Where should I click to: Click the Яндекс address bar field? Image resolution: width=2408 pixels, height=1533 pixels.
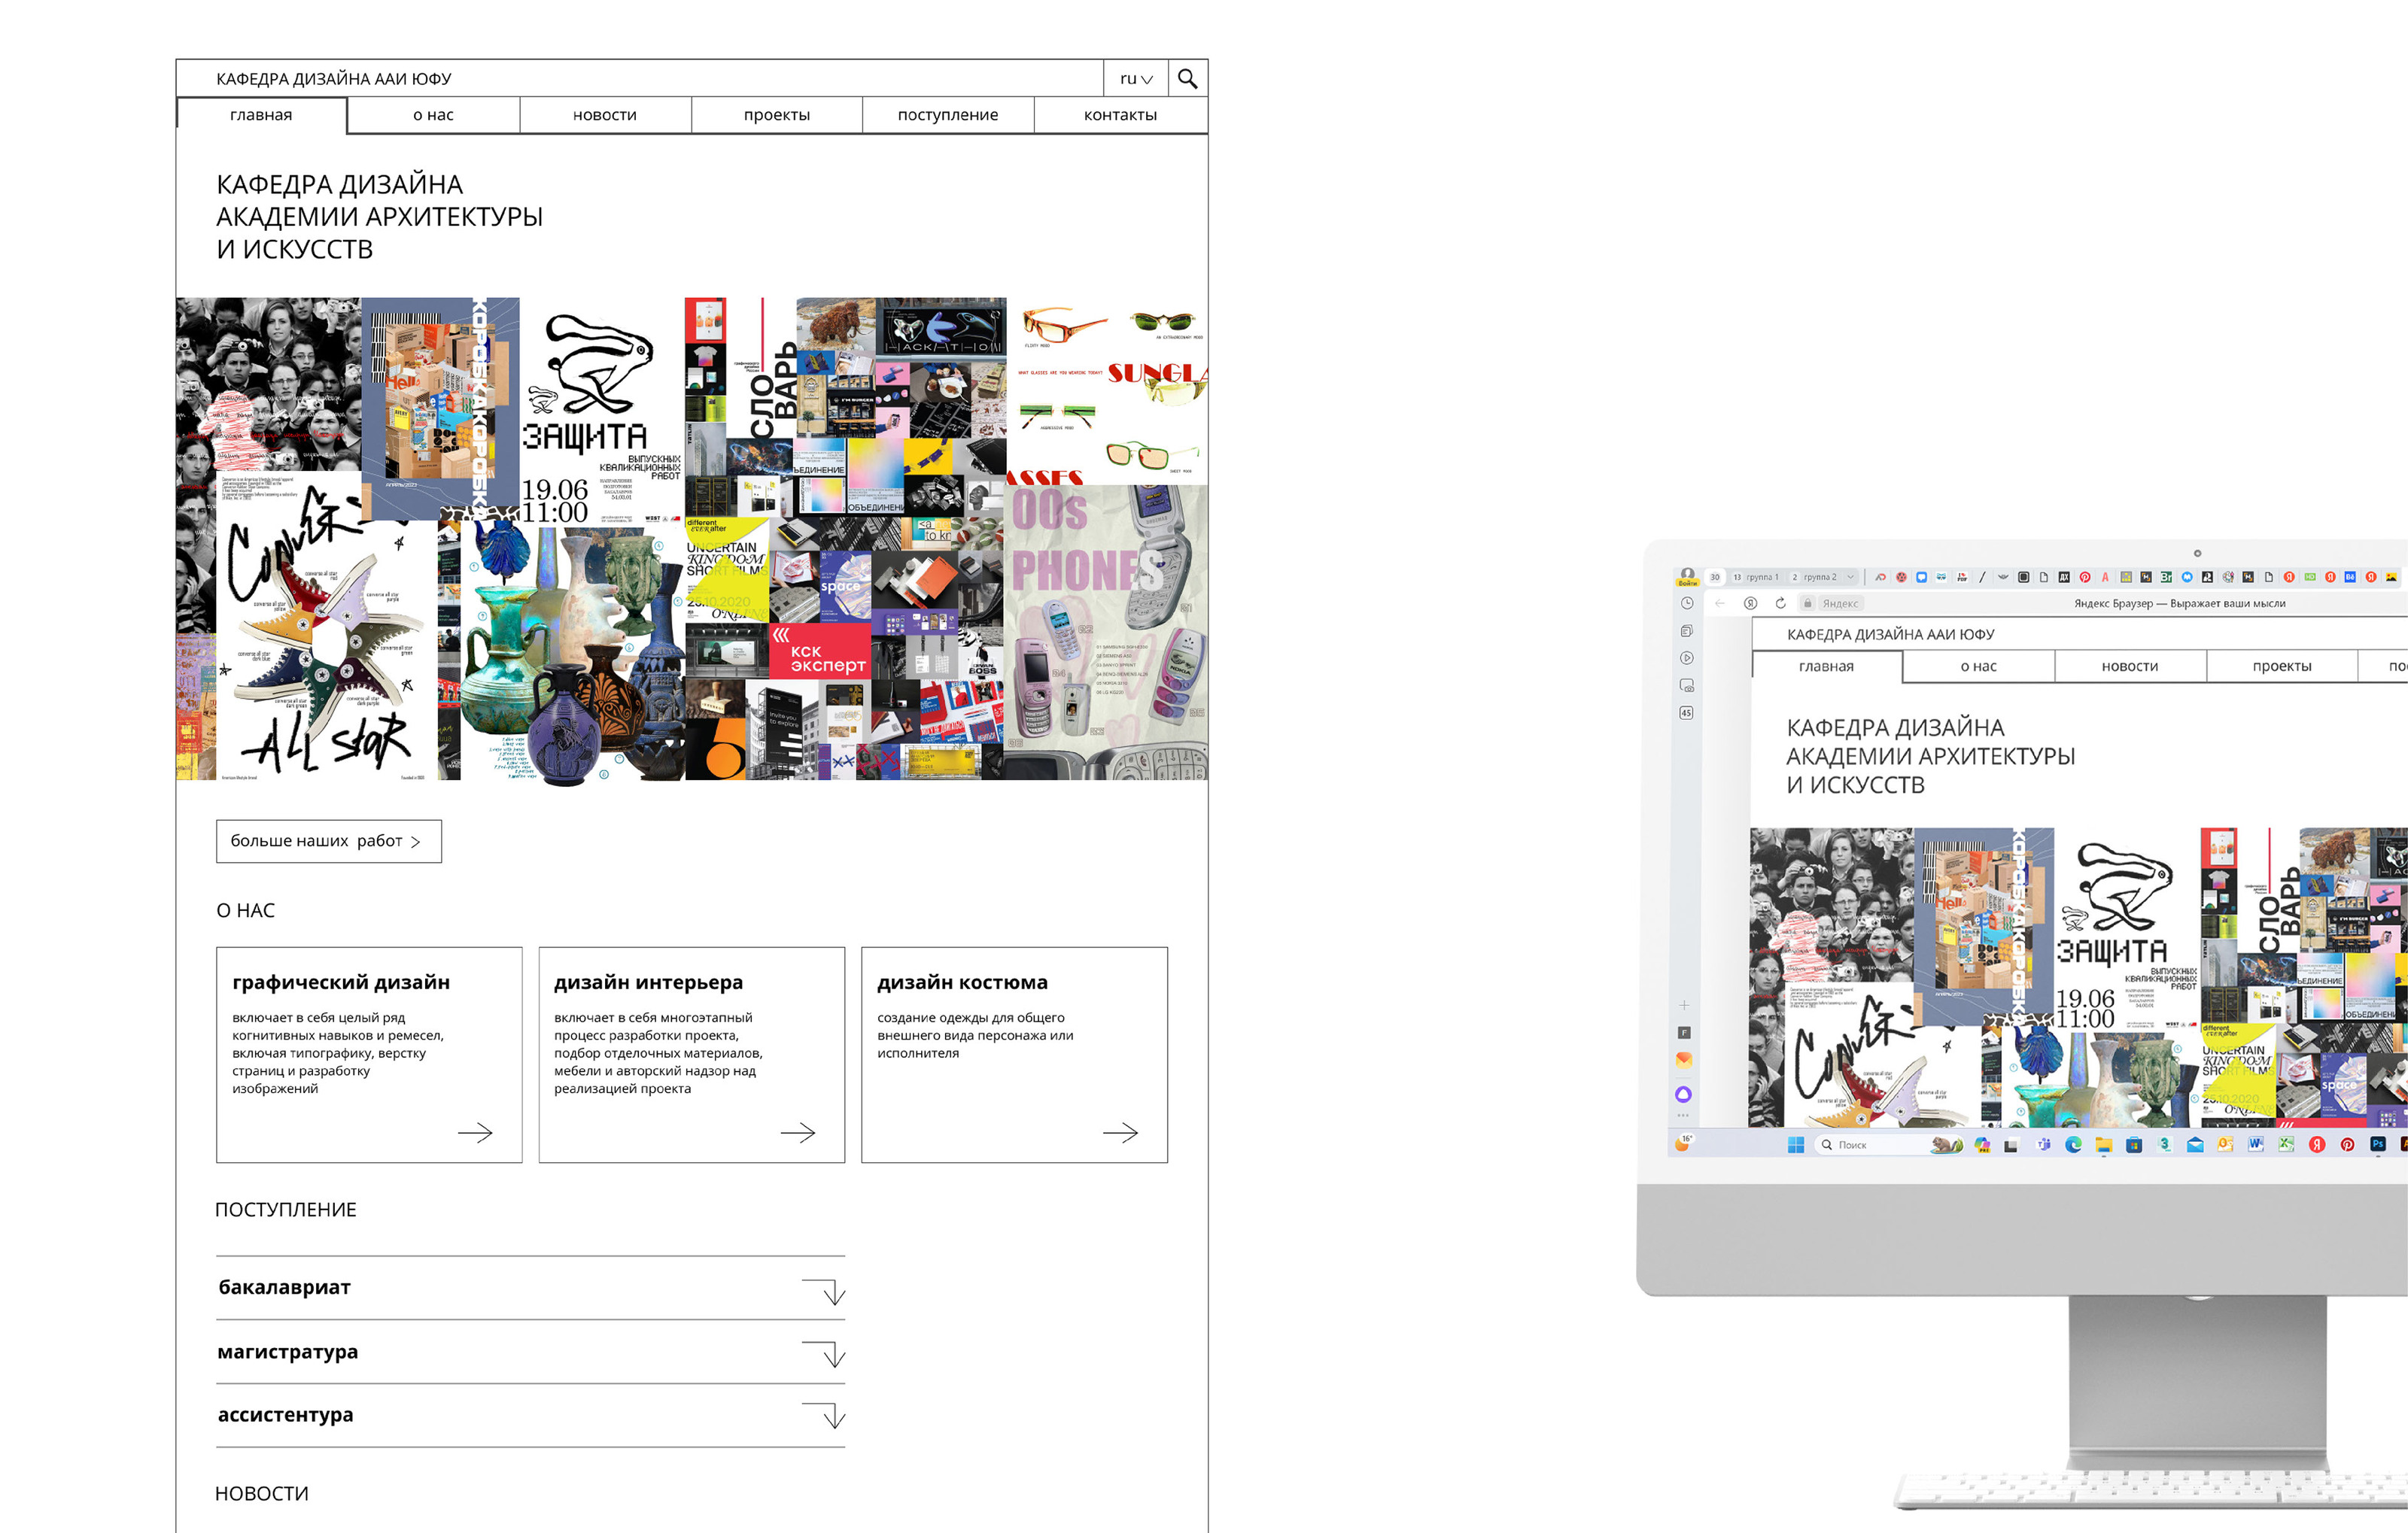(x=1840, y=603)
